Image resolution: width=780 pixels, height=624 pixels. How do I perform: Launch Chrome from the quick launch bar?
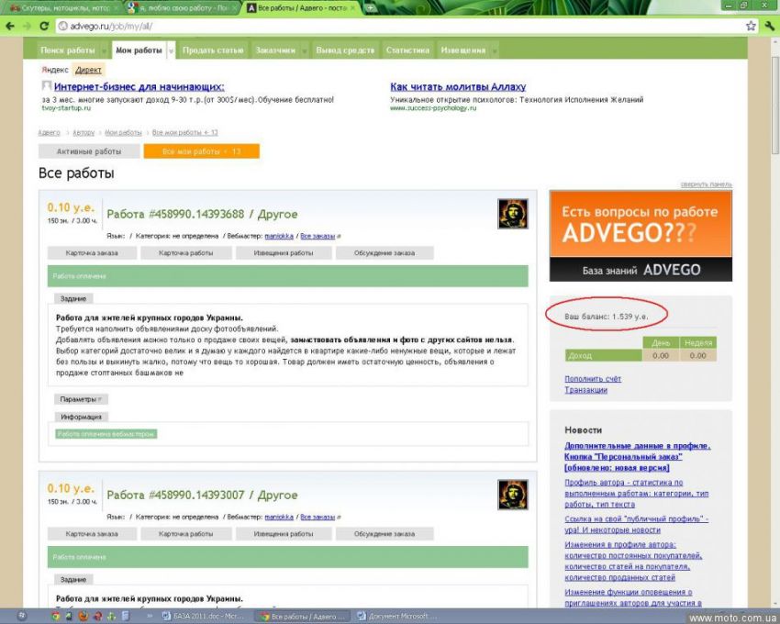[56, 616]
